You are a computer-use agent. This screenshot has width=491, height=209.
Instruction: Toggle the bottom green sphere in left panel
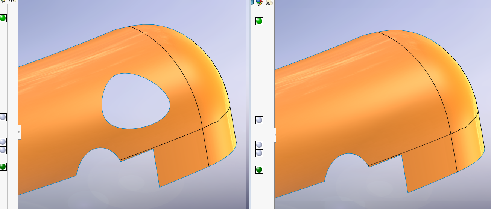coord(3,167)
